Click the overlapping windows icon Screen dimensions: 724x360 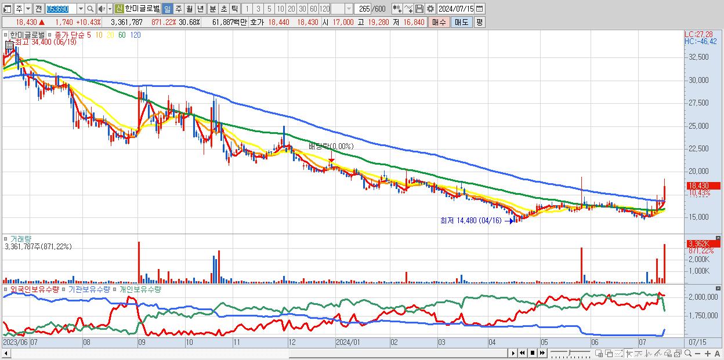609,353
